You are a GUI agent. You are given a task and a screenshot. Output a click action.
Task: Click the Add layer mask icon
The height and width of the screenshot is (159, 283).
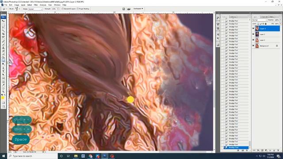pyautogui.click(x=262, y=150)
